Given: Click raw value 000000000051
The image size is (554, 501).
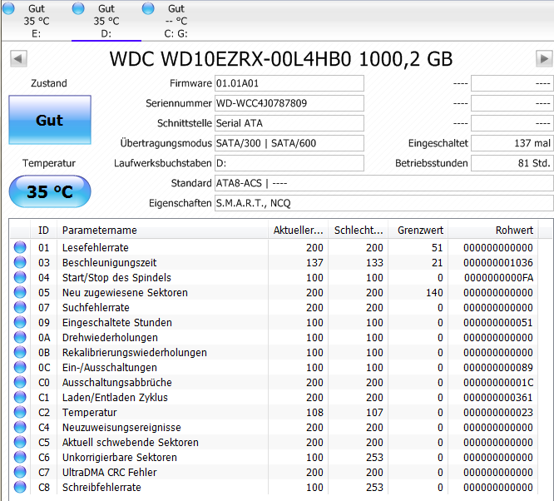Looking at the screenshot, I should click(498, 322).
